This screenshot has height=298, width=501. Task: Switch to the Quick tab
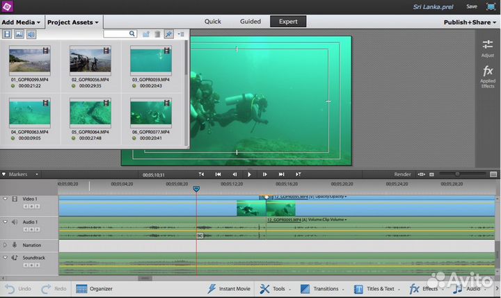pyautogui.click(x=212, y=22)
